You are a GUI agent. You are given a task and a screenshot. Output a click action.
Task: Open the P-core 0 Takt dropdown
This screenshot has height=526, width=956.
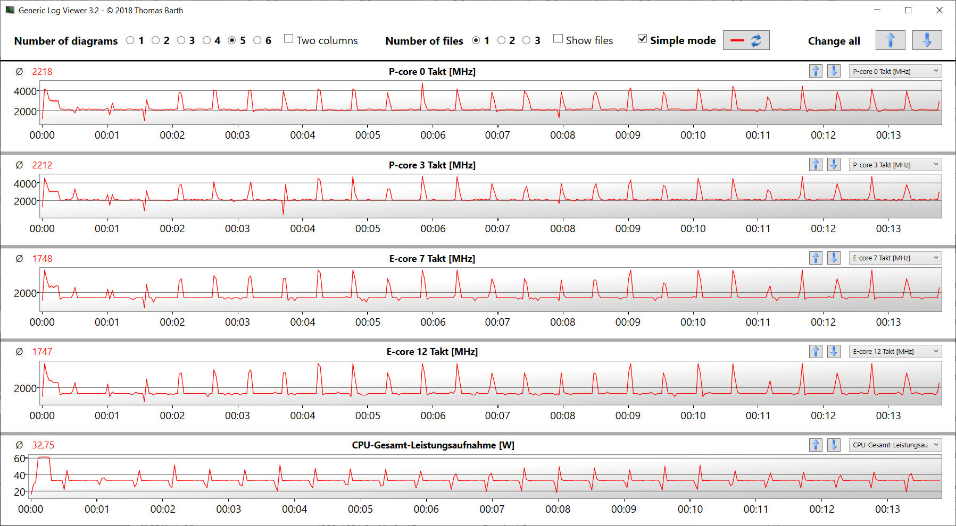(895, 71)
